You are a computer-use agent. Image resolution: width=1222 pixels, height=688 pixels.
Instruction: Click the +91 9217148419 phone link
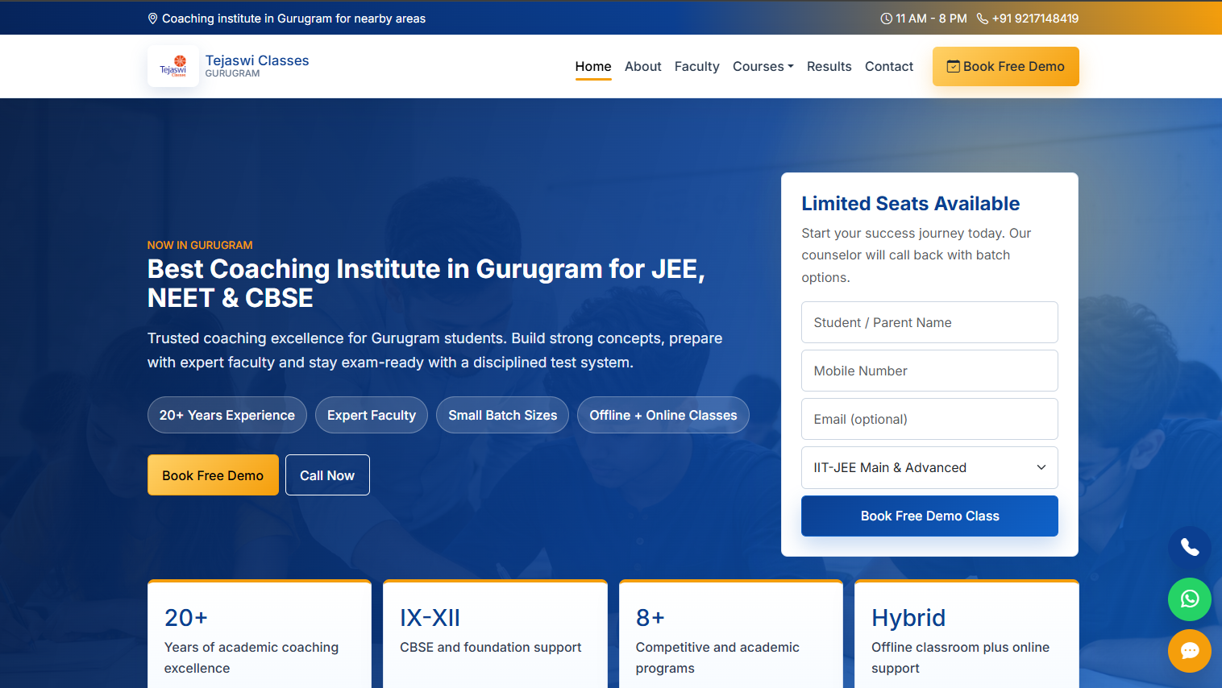(x=1035, y=19)
